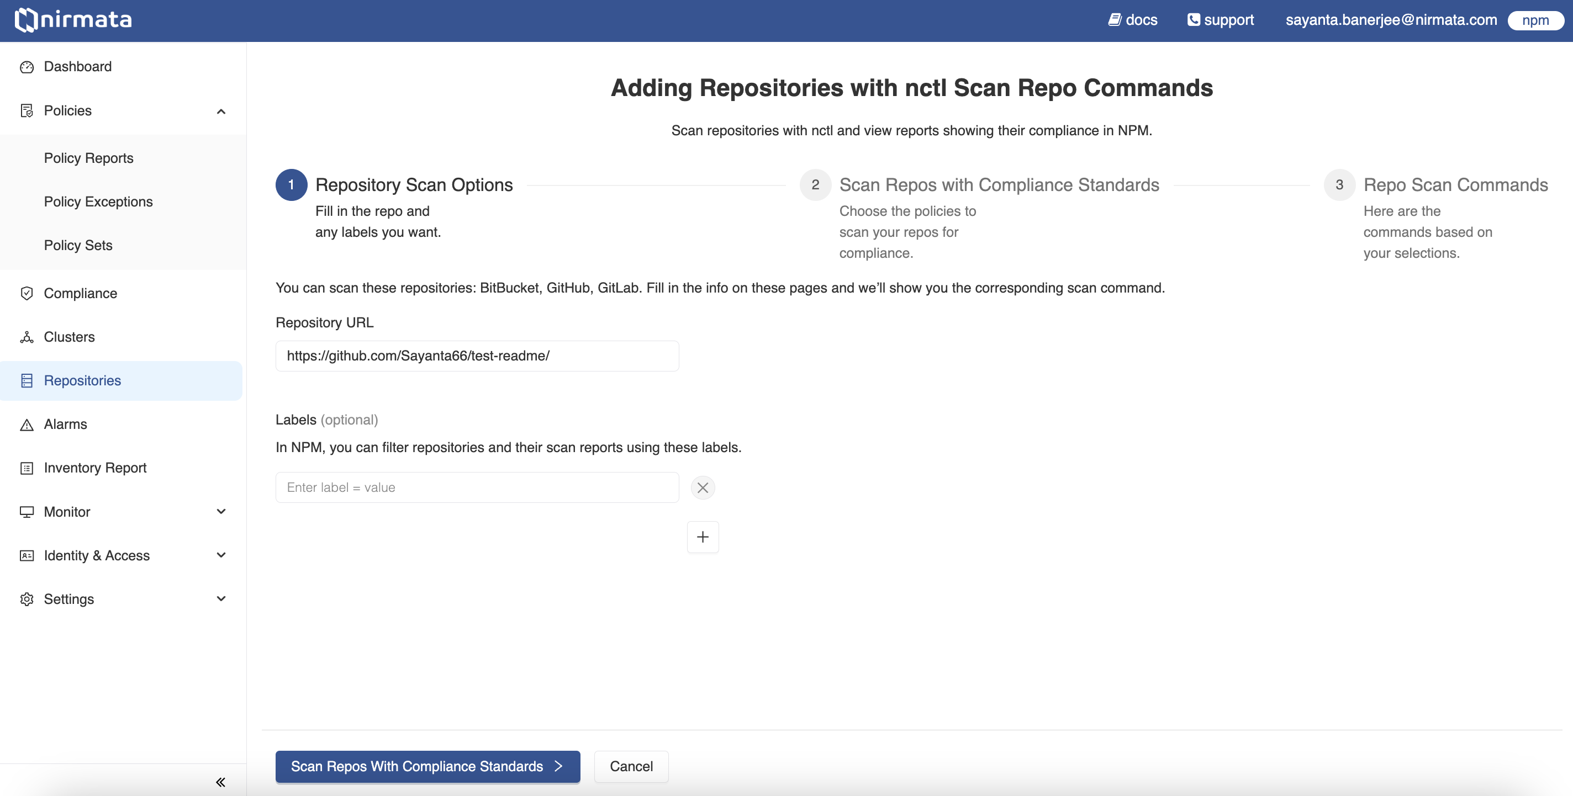Select Repositories in sidebar
The width and height of the screenshot is (1573, 796).
pyautogui.click(x=121, y=381)
